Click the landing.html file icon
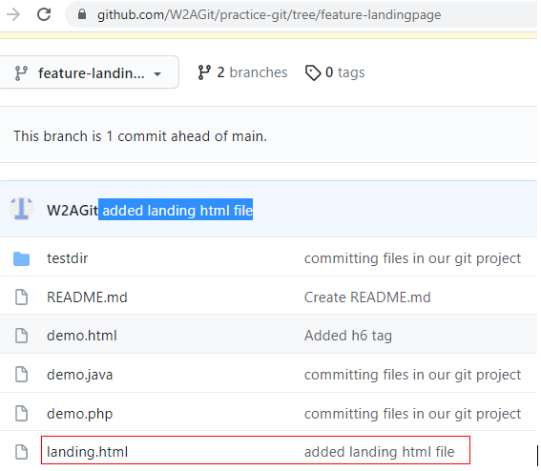The height and width of the screenshot is (471, 541). point(21,452)
